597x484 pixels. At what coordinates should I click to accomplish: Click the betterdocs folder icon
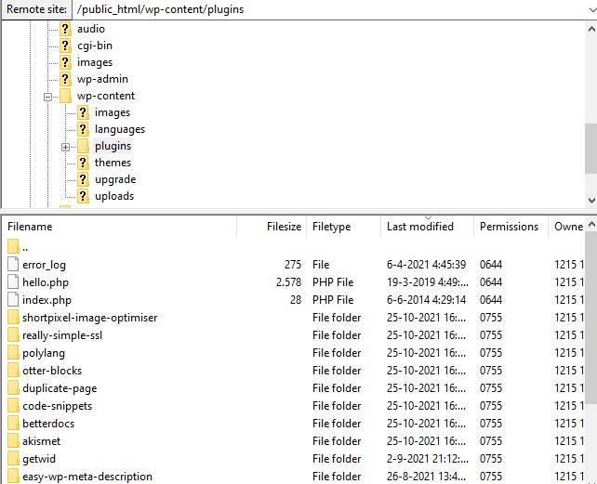coord(13,423)
